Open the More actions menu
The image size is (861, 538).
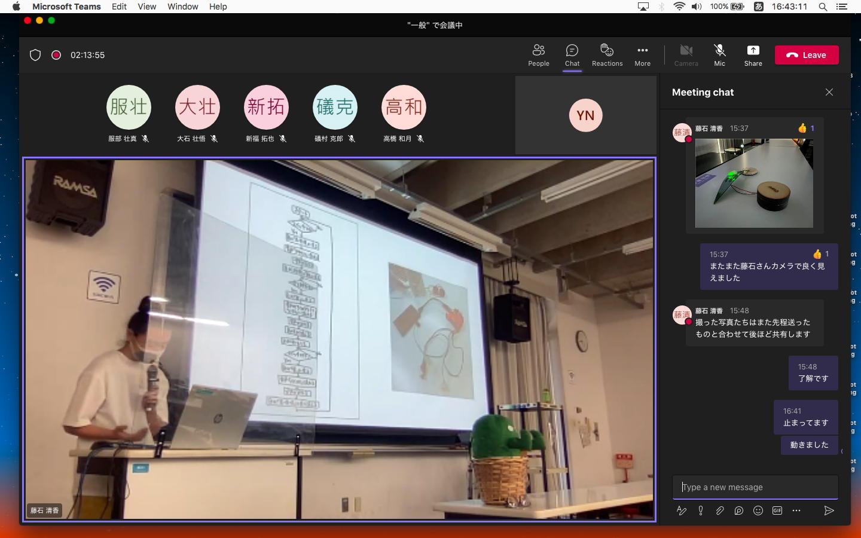(642, 55)
